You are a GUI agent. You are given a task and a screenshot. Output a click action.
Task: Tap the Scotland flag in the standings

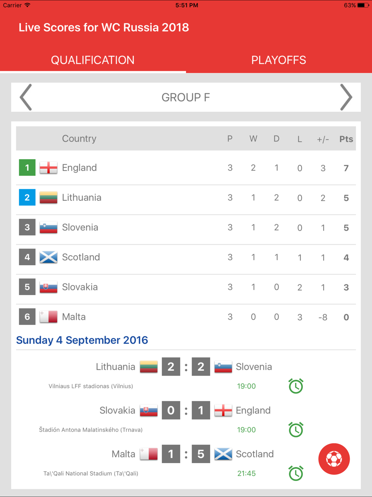[x=48, y=257]
